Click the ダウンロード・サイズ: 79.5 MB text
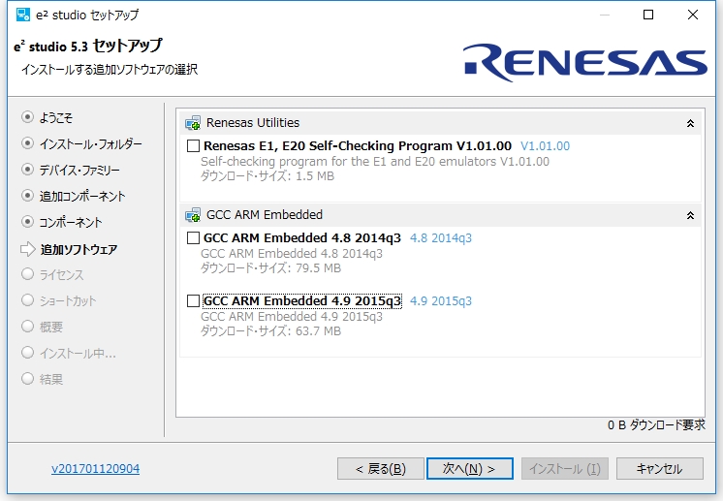This screenshot has height=501, width=723. (270, 268)
